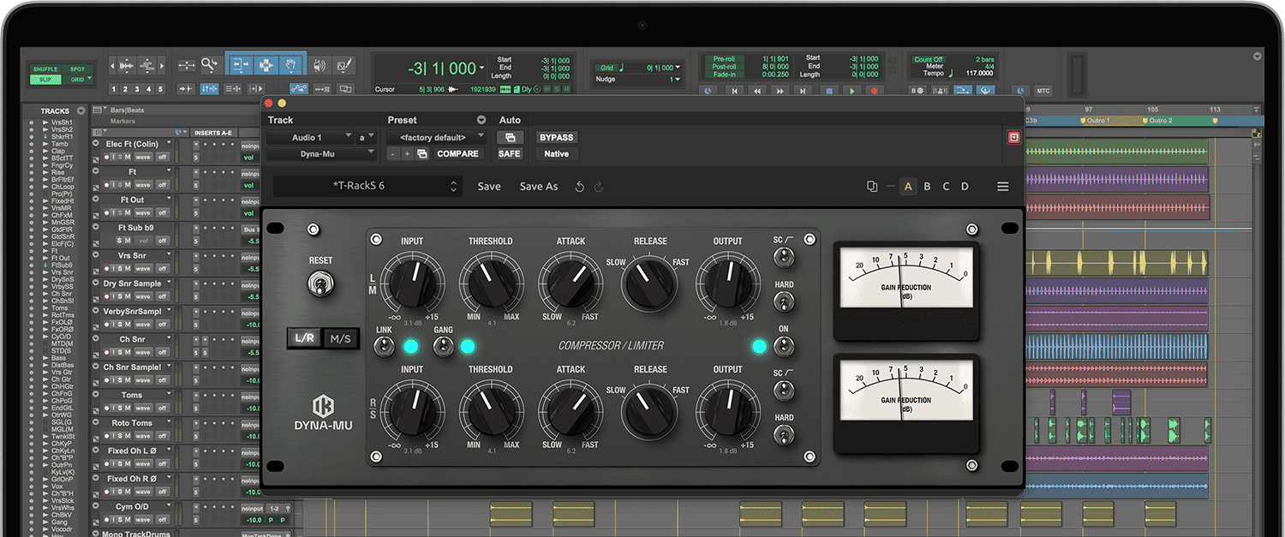The image size is (1285, 537).
Task: Select the M/S processing mode tab
Action: click(340, 338)
